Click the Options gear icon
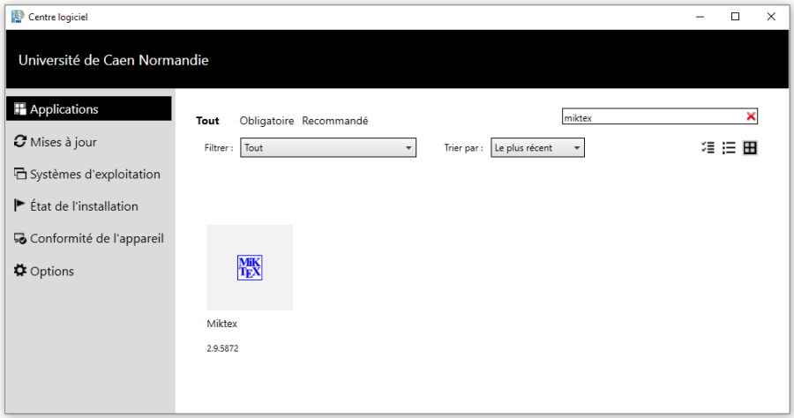 pyautogui.click(x=20, y=271)
